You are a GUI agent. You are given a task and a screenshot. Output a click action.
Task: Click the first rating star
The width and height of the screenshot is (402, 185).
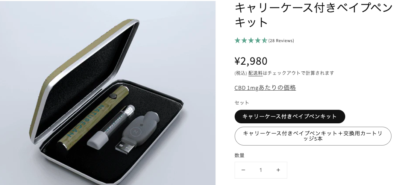pyautogui.click(x=237, y=41)
